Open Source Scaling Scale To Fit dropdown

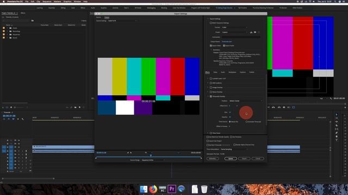pos(122,21)
